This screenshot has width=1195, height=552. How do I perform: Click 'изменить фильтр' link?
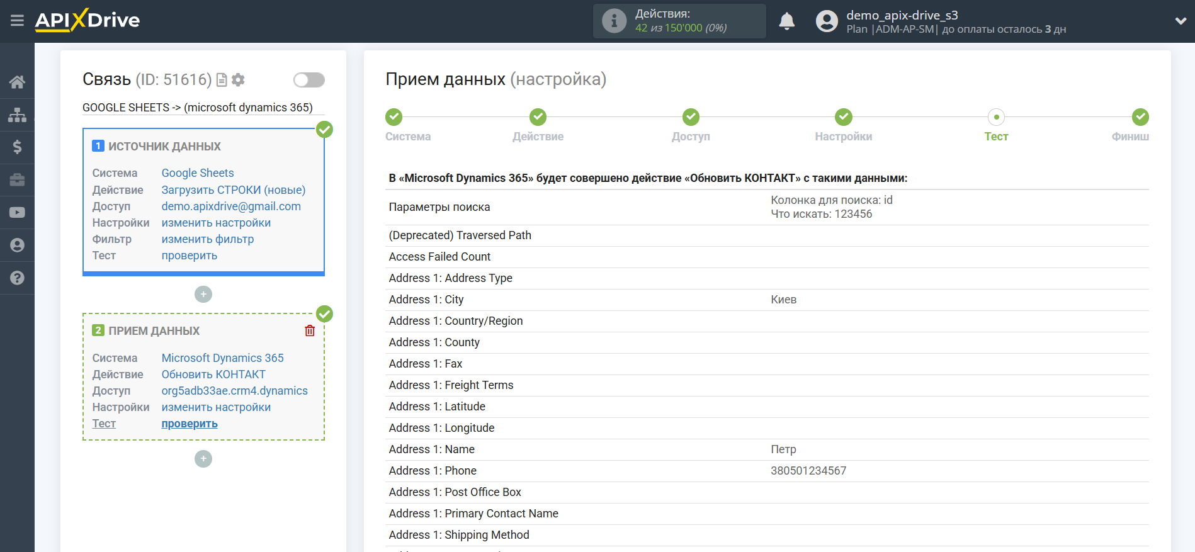[208, 239]
